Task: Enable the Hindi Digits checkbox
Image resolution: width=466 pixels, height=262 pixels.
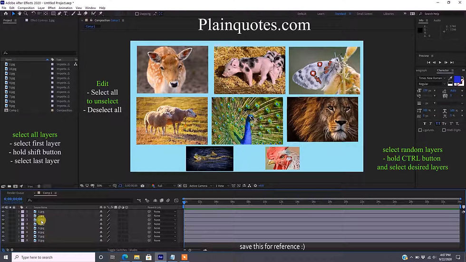Action: [x=444, y=130]
